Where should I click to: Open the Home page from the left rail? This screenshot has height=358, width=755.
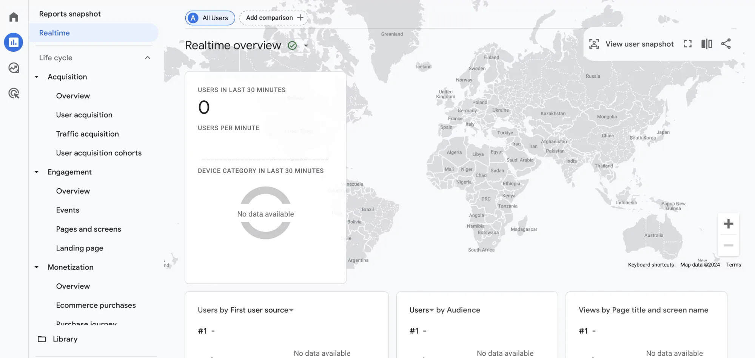click(x=14, y=17)
